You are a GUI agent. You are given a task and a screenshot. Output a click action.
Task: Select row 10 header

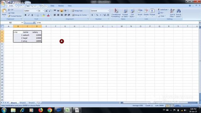2,56
